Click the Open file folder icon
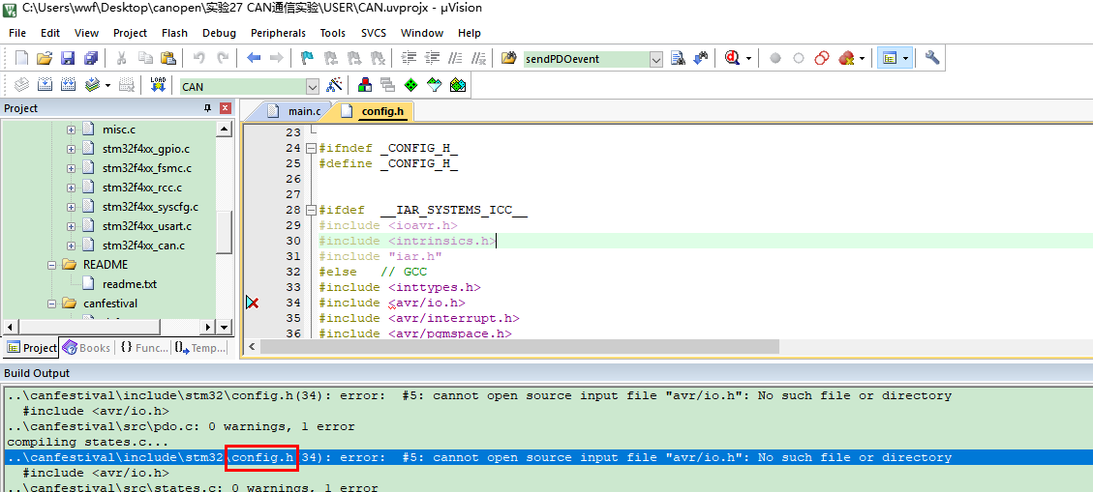The height and width of the screenshot is (492, 1093). pyautogui.click(x=45, y=58)
